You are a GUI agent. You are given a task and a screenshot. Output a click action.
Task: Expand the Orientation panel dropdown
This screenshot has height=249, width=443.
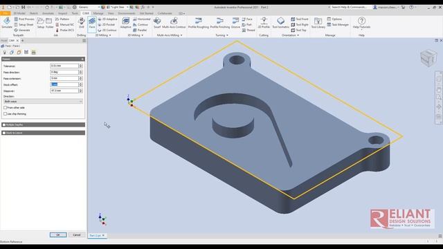[x=290, y=35]
